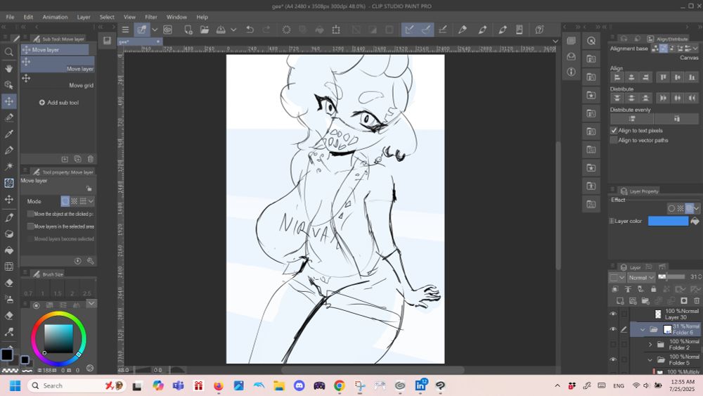703x396 pixels.
Task: Hide Folder 6 using its eye icon
Action: point(613,329)
